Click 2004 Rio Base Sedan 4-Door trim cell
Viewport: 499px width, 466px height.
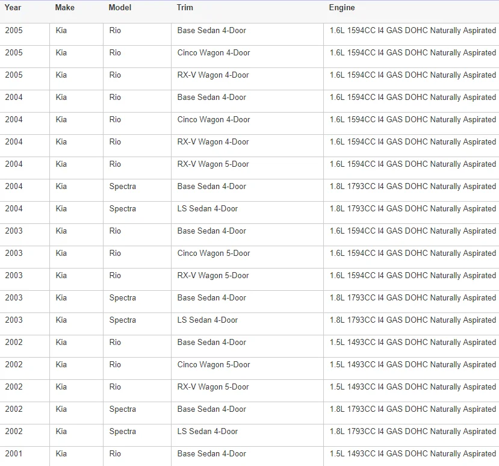(x=247, y=101)
